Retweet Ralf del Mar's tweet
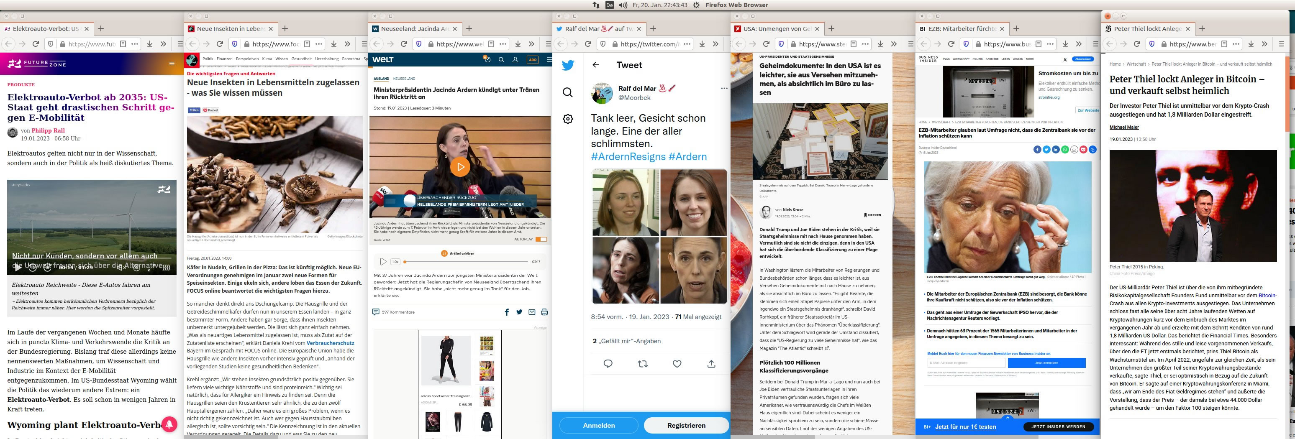Viewport: 1295px width, 439px height. pos(642,364)
